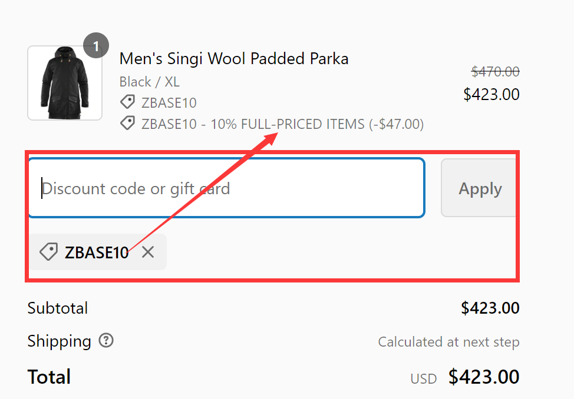Click the parka product thumbnail

click(x=65, y=82)
